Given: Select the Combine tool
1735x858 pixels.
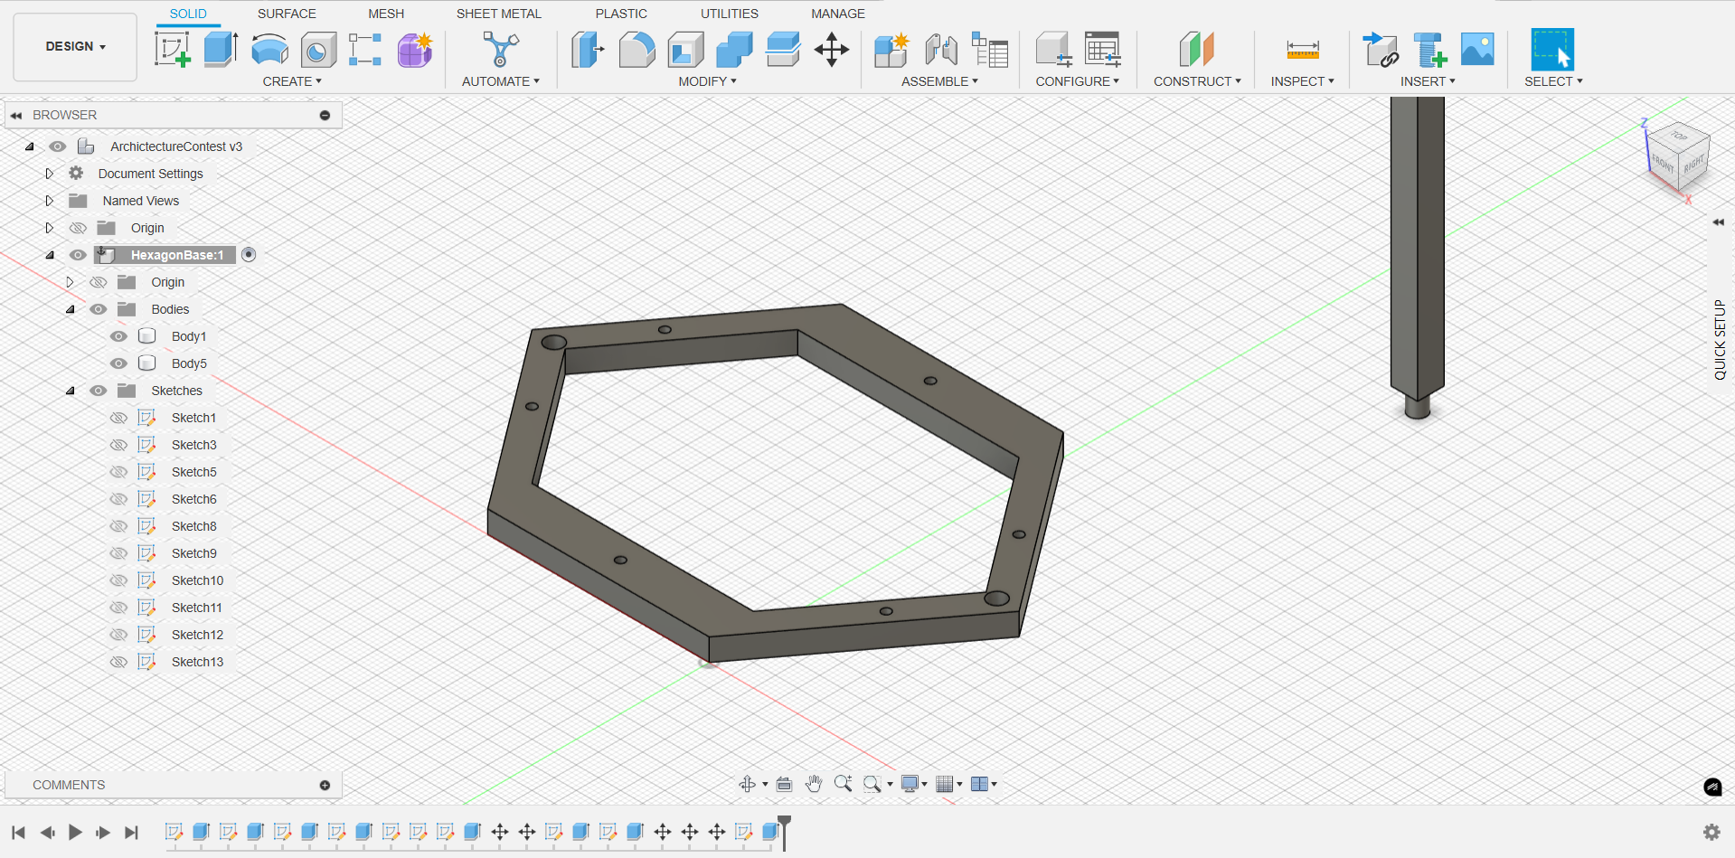Looking at the screenshot, I should coord(734,50).
